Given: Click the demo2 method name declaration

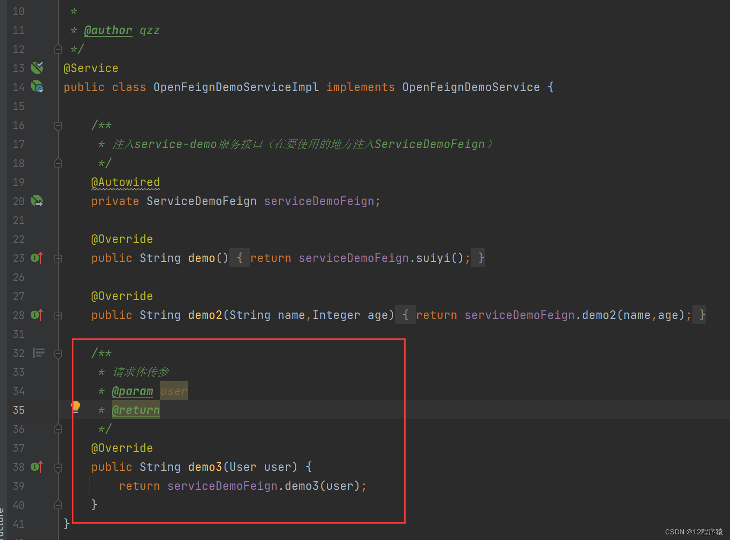Looking at the screenshot, I should pyautogui.click(x=205, y=315).
